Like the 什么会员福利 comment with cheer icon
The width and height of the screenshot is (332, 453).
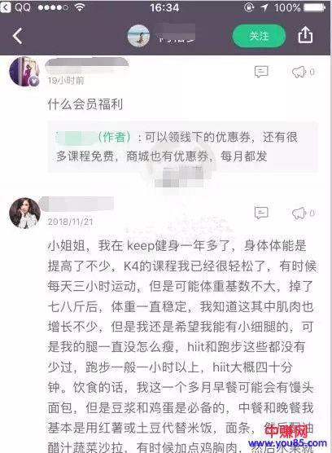tap(303, 72)
